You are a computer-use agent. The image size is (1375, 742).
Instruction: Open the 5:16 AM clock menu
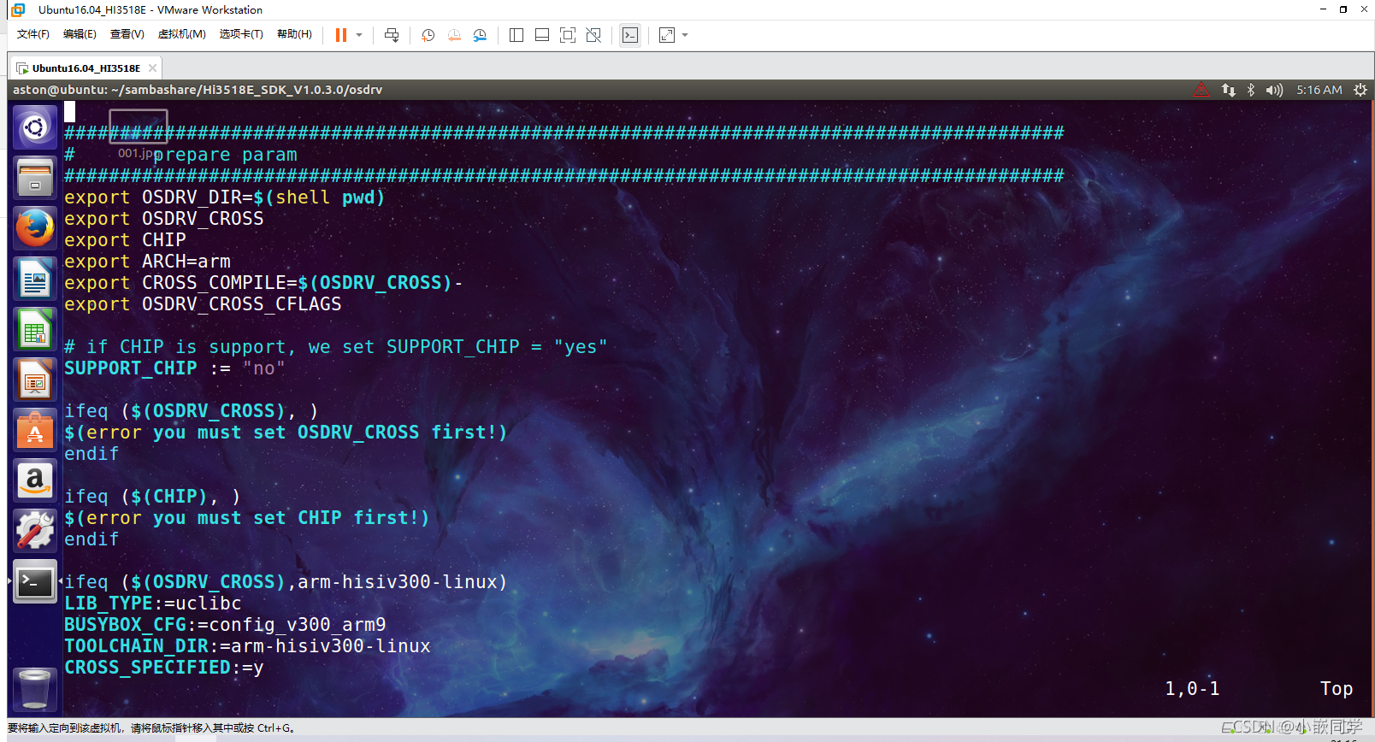coord(1319,90)
